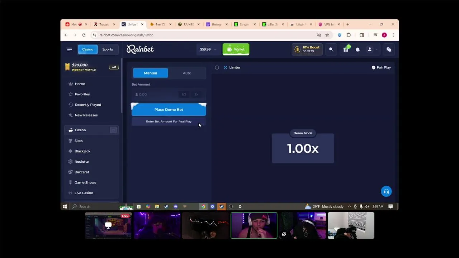Select the Sports section toggle
This screenshot has height=258, width=459.
click(x=108, y=49)
